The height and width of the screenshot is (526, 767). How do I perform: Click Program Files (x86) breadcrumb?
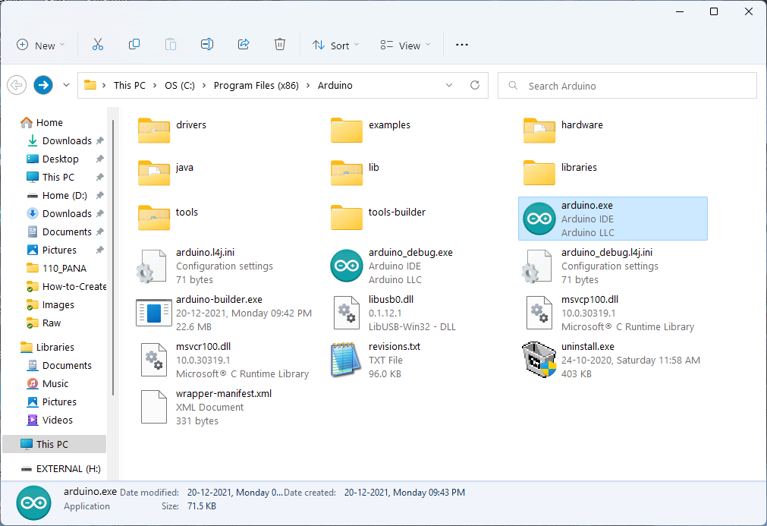tap(256, 85)
